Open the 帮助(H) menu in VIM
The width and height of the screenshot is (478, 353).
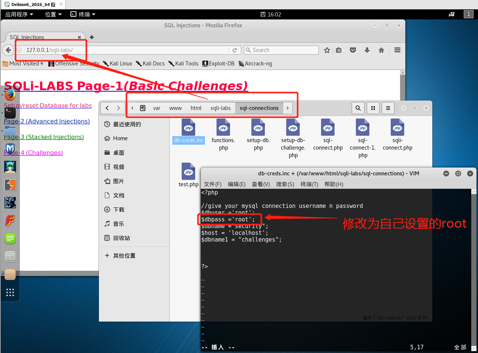(x=334, y=184)
